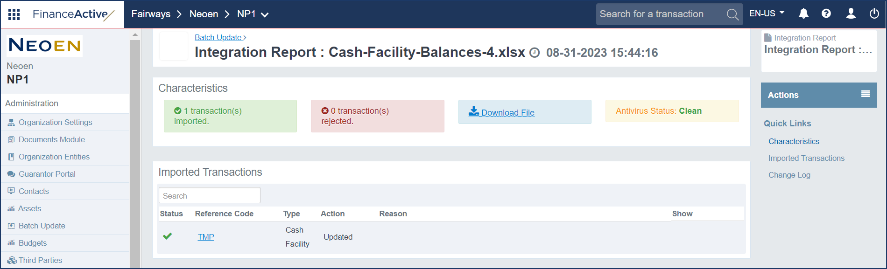The width and height of the screenshot is (887, 269).
Task: Open Organization Entities in the sidebar
Action: coord(54,156)
